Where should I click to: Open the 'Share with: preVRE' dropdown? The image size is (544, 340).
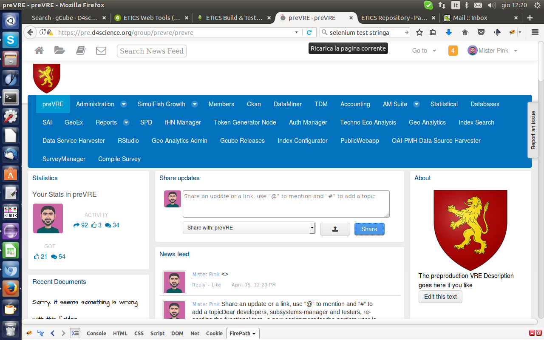pos(249,228)
